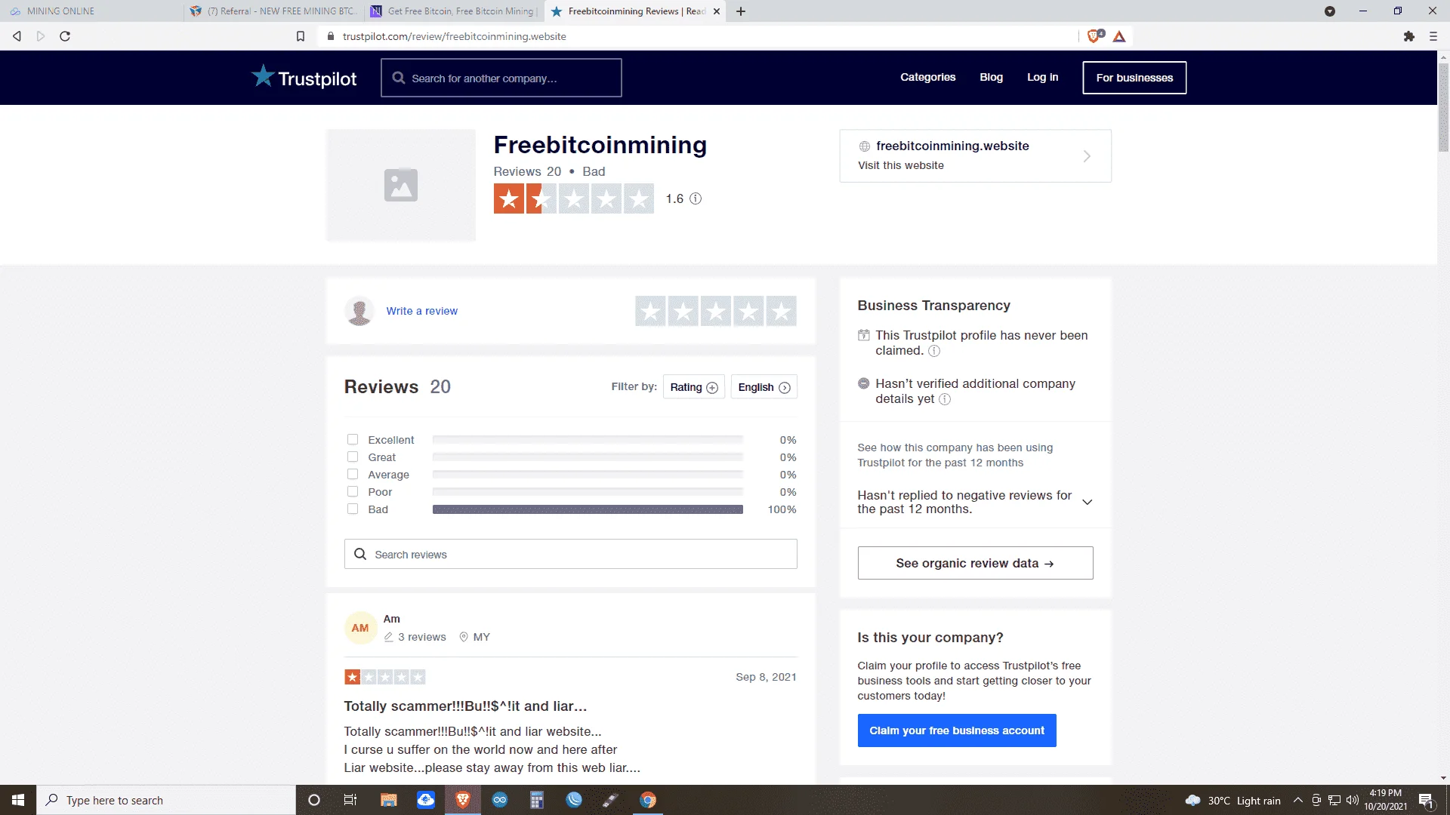Click the Search reviews field
Image resolution: width=1450 pixels, height=815 pixels.
click(570, 554)
